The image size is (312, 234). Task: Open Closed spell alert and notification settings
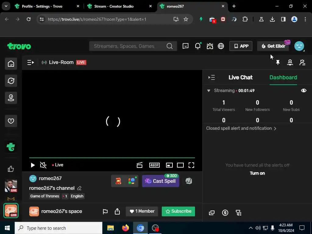[x=241, y=128]
